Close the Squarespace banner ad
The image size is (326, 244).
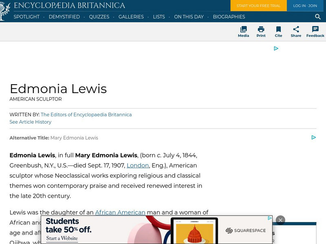[281, 220]
